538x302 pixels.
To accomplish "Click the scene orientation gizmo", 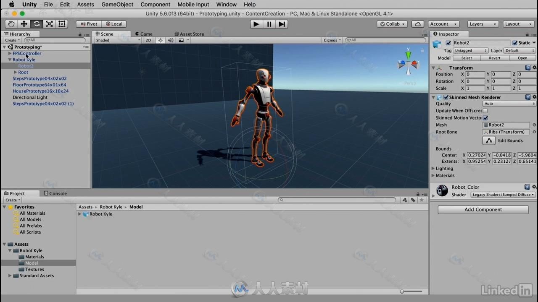I will click(x=408, y=64).
